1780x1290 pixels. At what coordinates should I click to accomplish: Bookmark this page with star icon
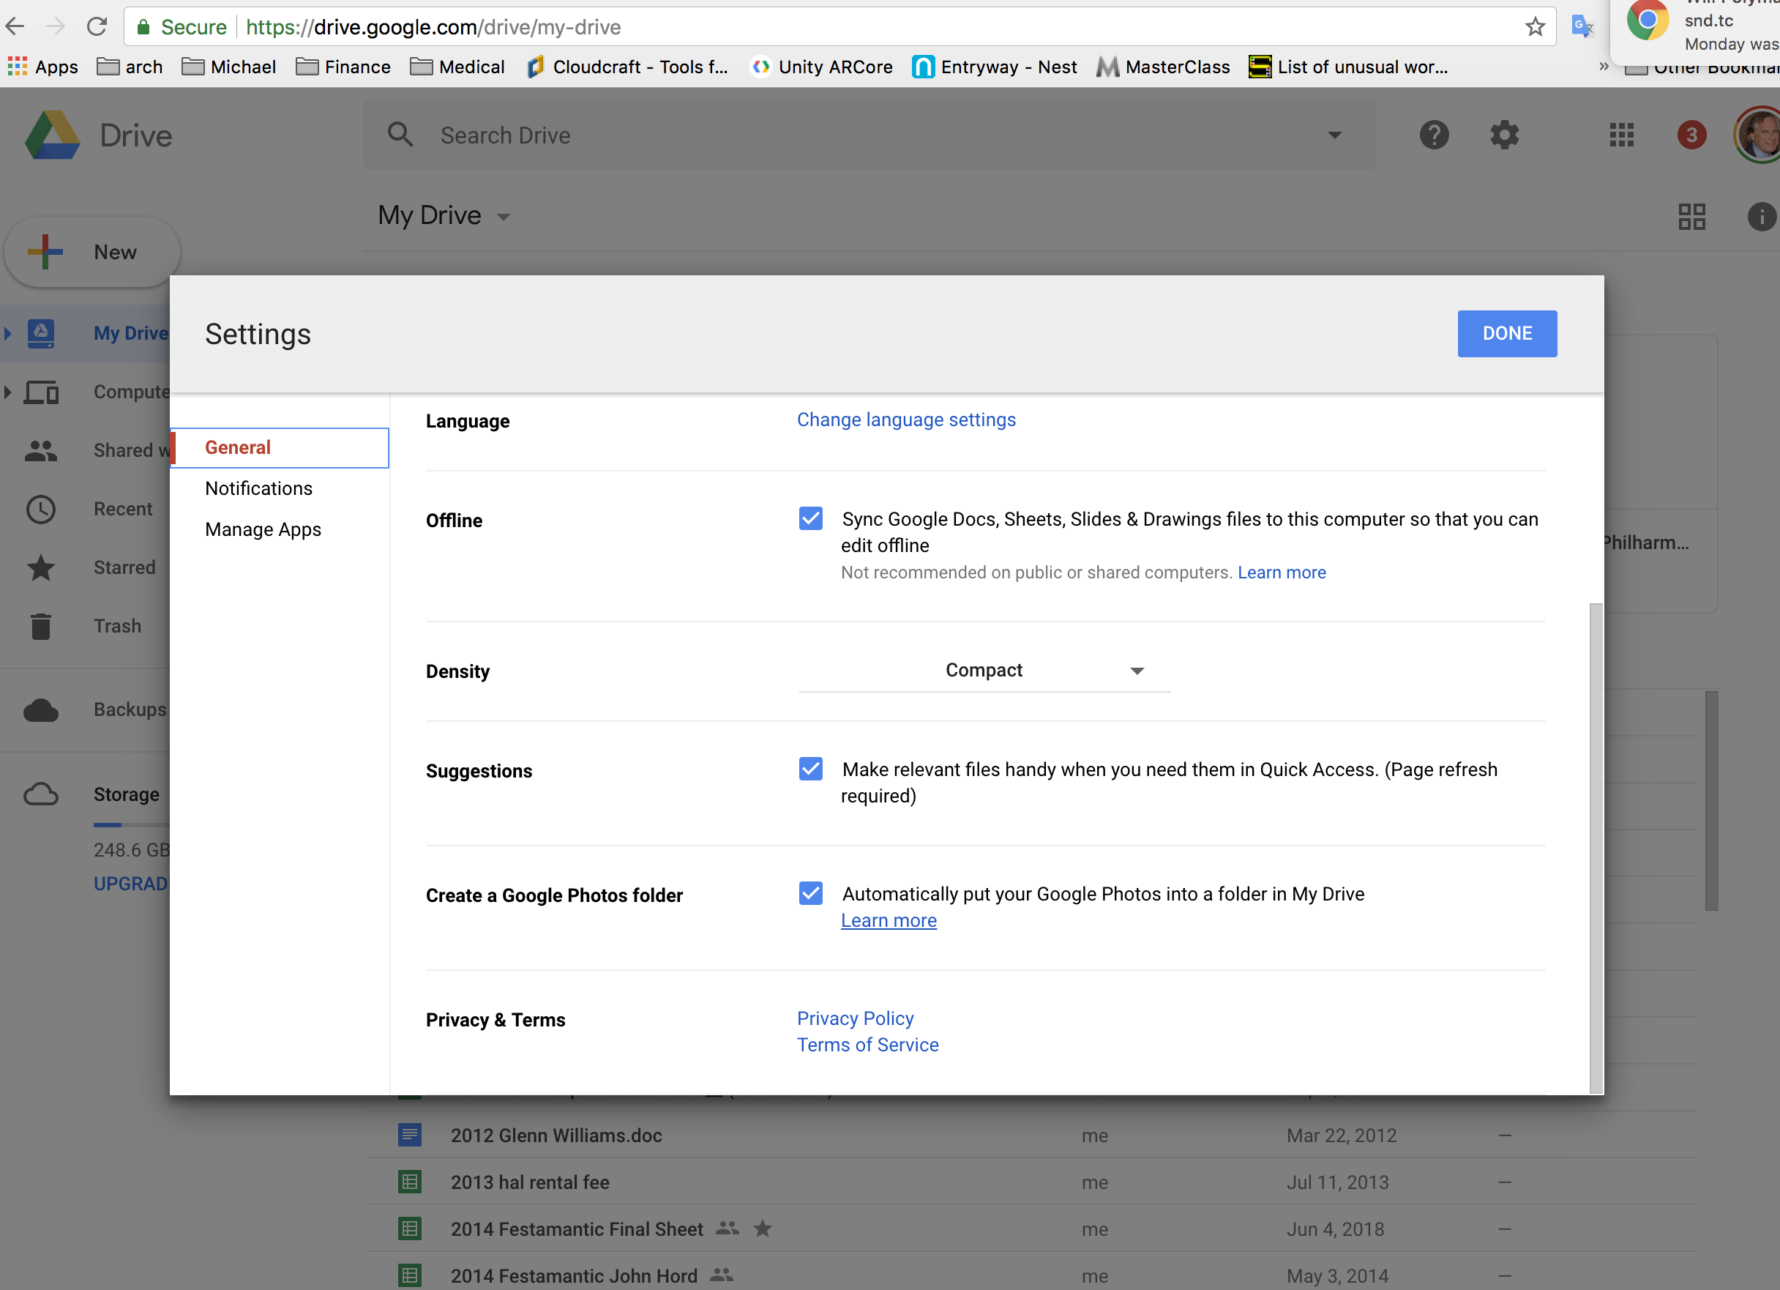[1534, 28]
